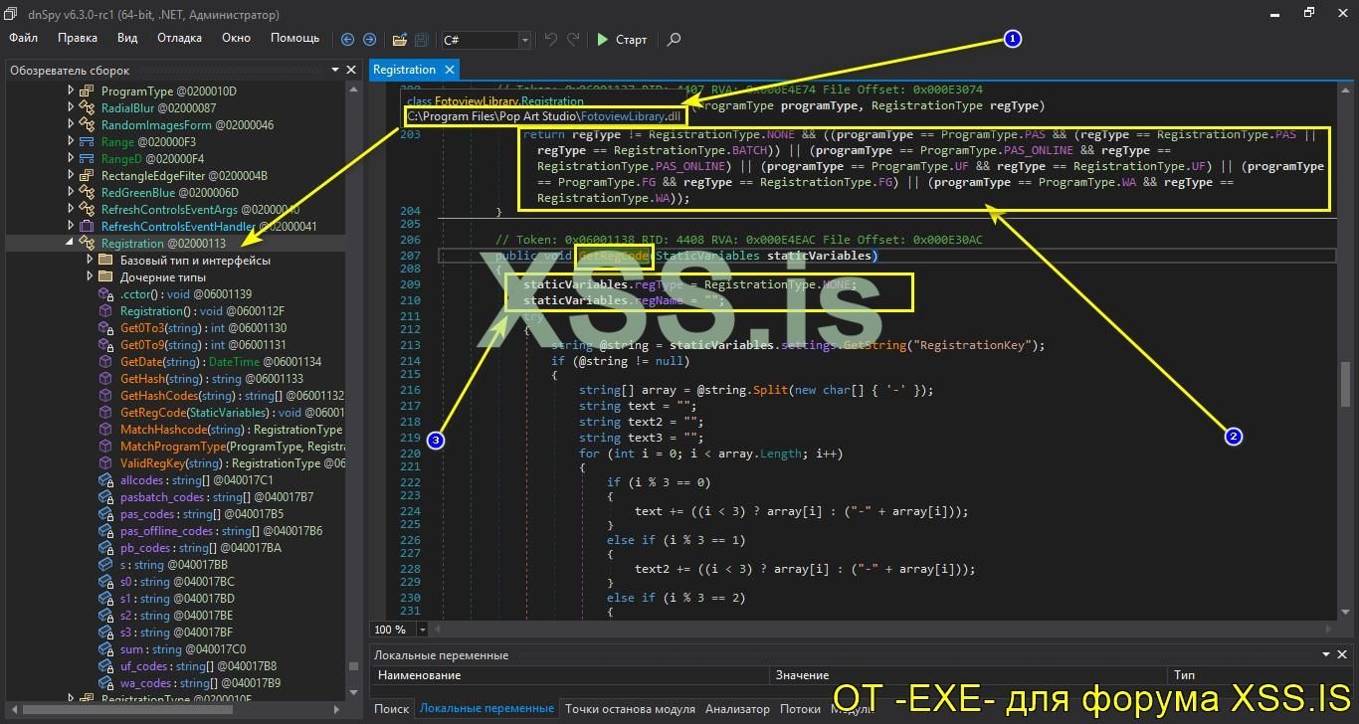
Task: Select pasbatch_codes field in tree
Action: 216,497
